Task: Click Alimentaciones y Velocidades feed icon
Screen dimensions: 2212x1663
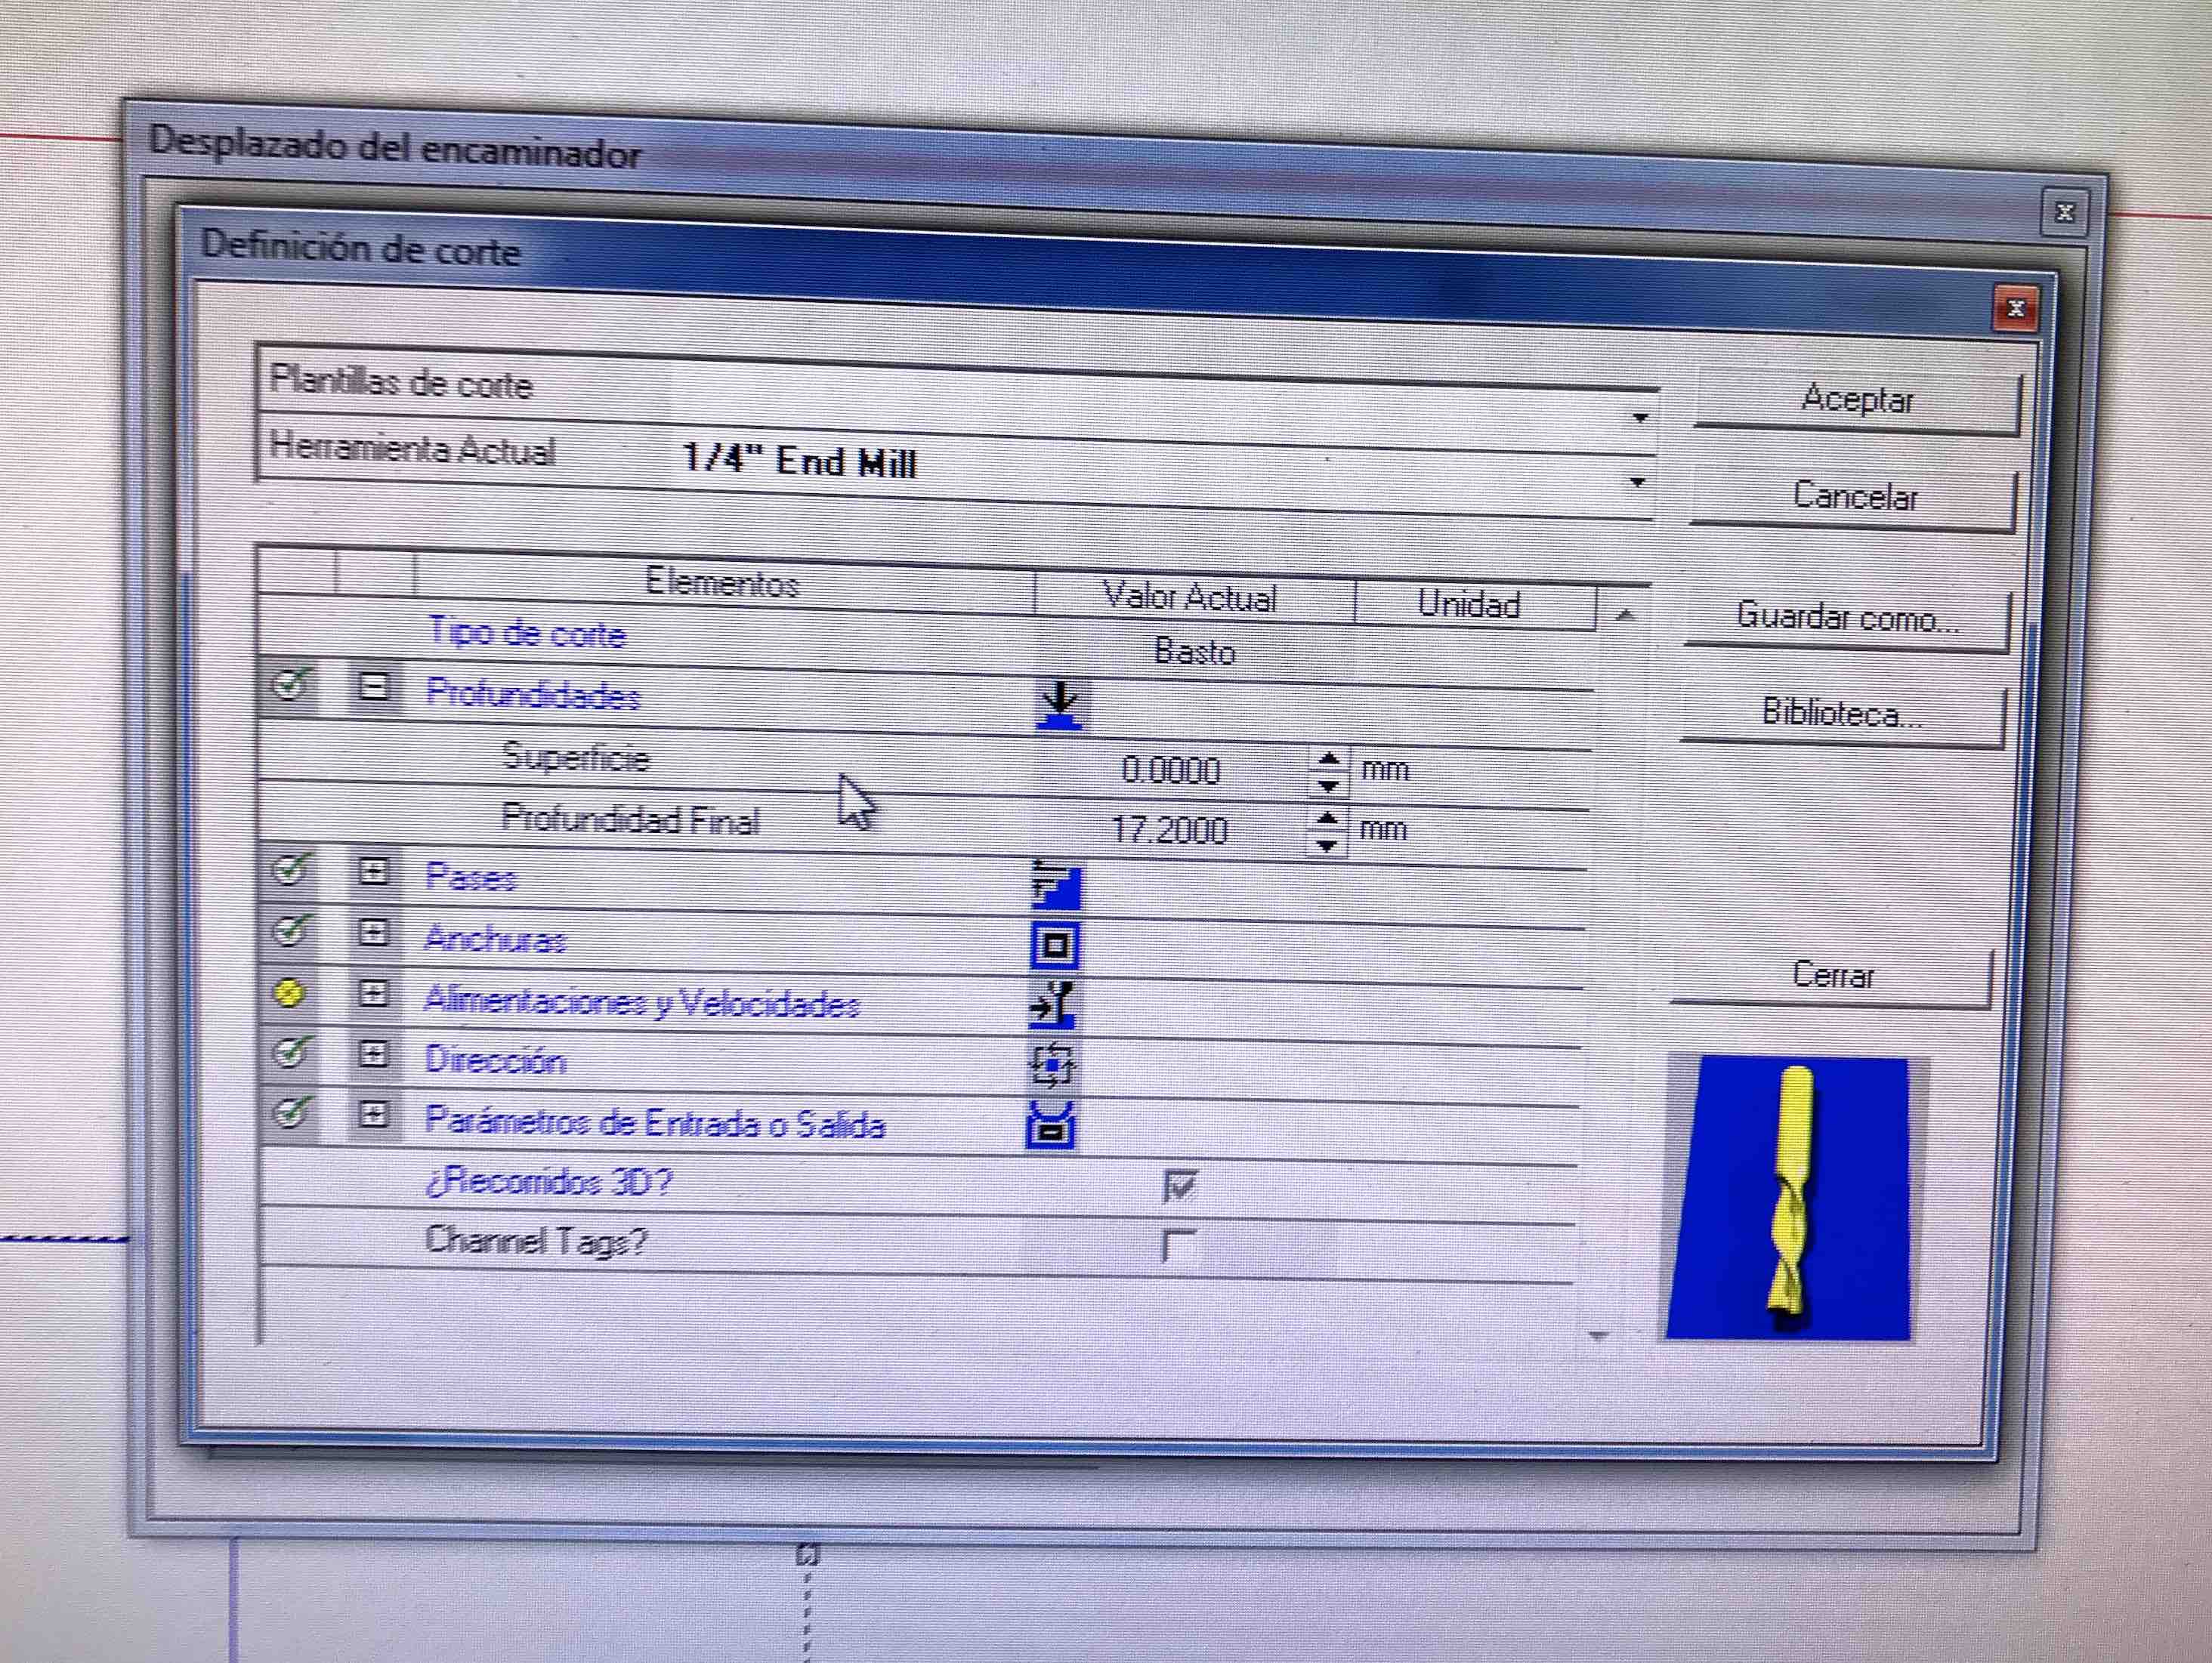Action: pyautogui.click(x=1053, y=1004)
